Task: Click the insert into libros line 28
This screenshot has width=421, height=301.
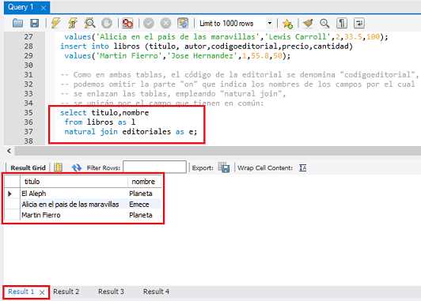Action: click(207, 46)
